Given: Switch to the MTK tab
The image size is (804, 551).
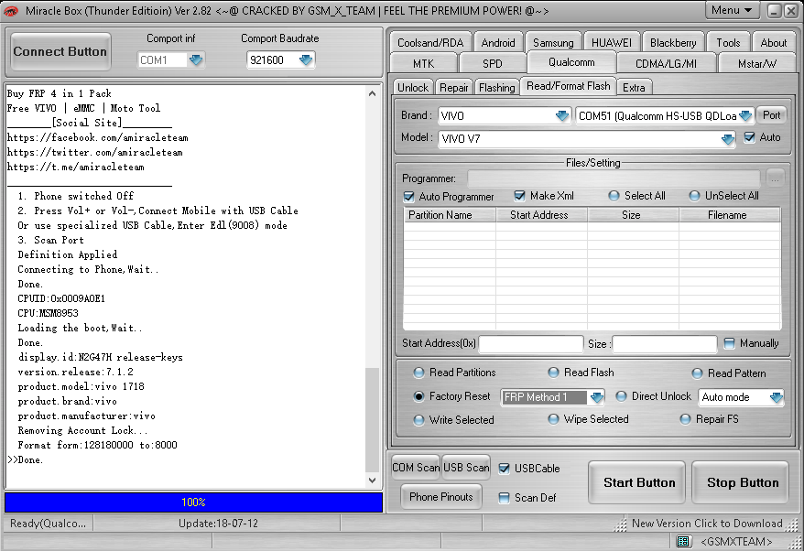Looking at the screenshot, I should (424, 63).
